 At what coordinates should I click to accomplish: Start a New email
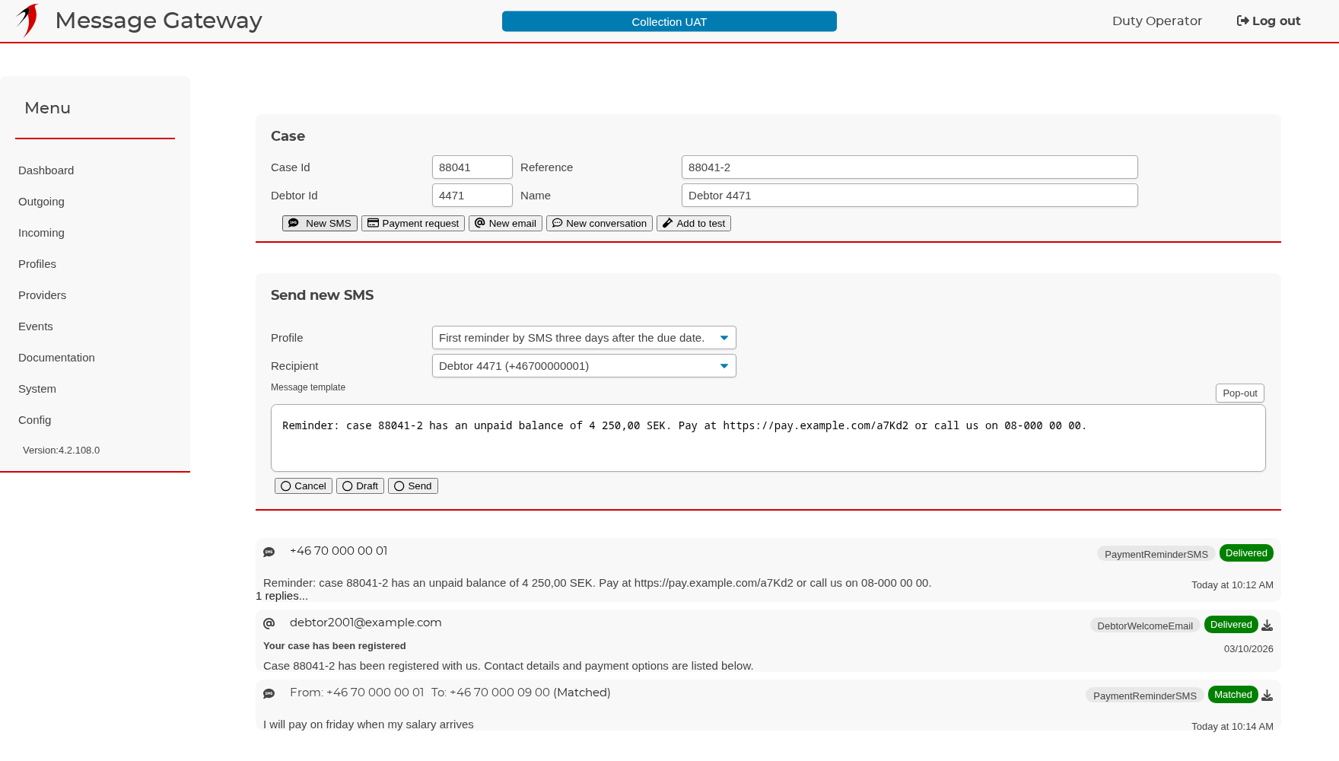point(505,223)
